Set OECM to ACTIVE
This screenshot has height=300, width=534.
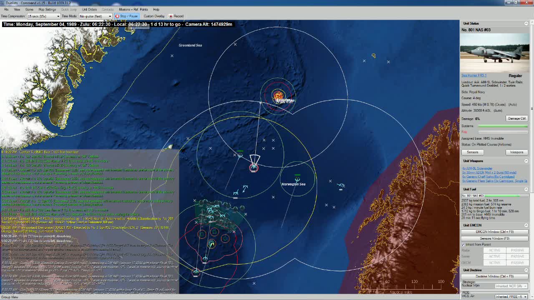[494, 263]
